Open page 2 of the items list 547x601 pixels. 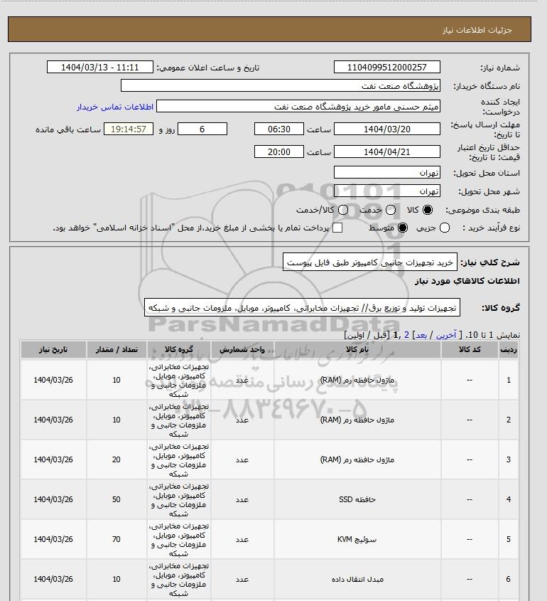(x=406, y=335)
